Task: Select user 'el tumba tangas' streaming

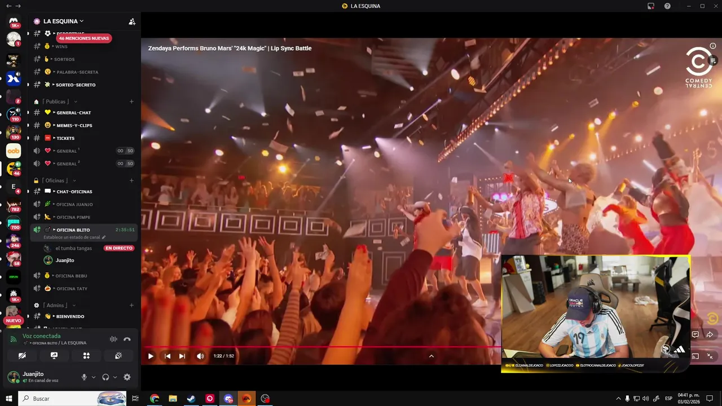Action: (73, 248)
